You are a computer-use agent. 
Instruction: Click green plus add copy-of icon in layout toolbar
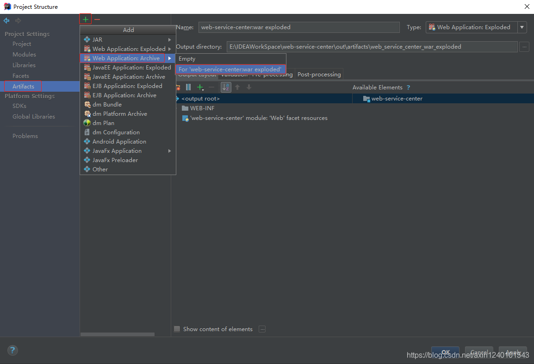tap(200, 88)
